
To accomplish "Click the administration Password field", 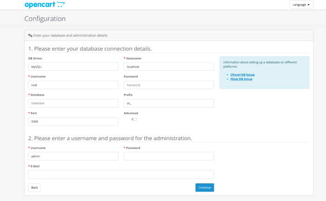I will point(169,156).
